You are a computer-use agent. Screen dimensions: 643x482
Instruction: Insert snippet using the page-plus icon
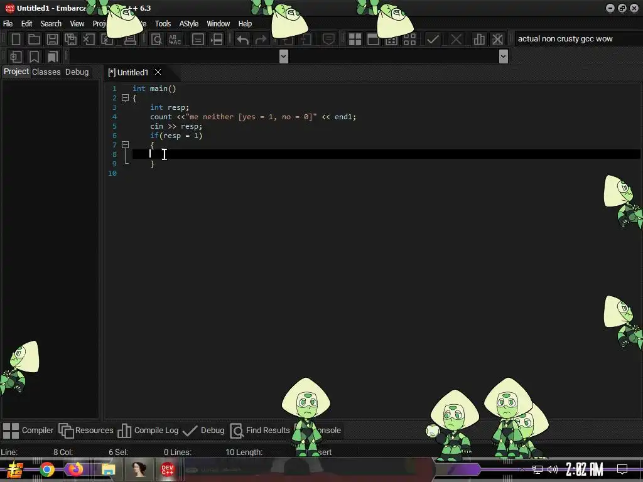16,56
